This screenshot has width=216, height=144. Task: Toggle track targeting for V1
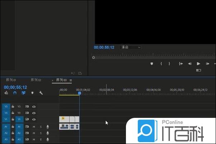tap(19, 119)
